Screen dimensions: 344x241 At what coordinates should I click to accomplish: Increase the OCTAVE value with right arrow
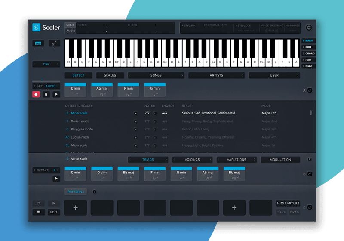pos(58,170)
